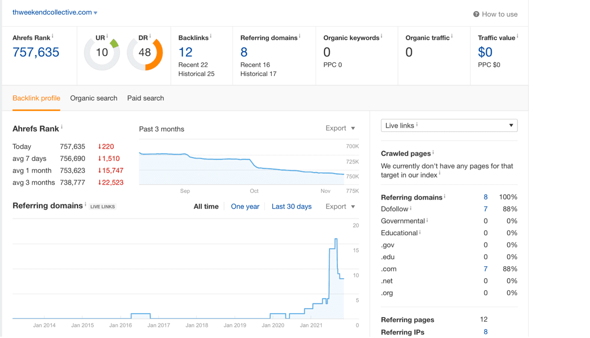This screenshot has height=338, width=590.
Task: Select the Last 30 days range
Action: [x=292, y=206]
